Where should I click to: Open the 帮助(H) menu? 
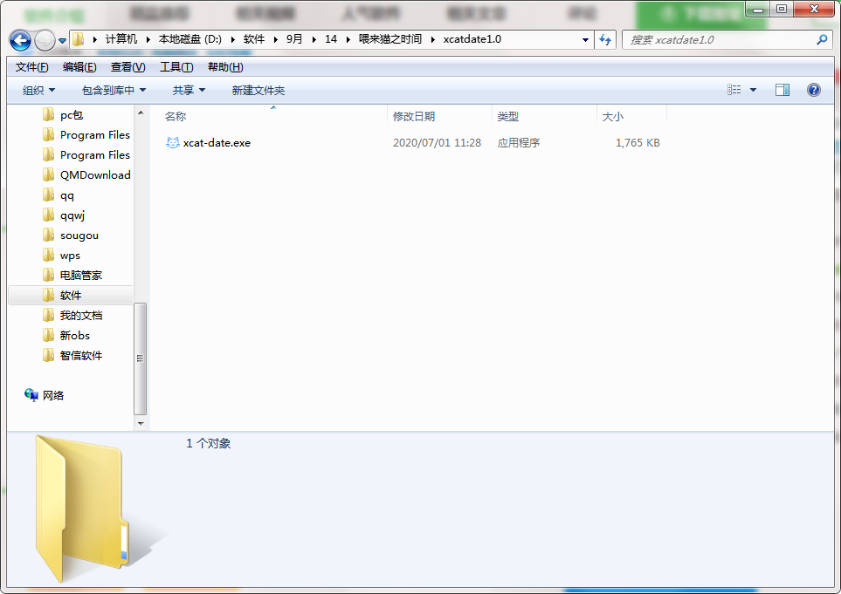point(225,67)
